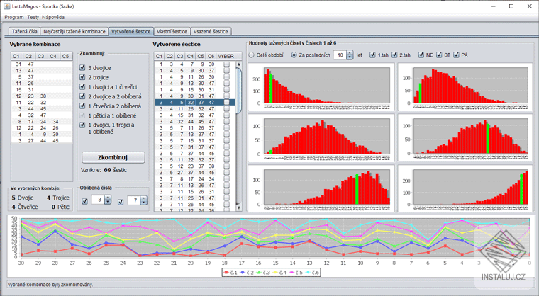Click the Zkombinuj button
The width and height of the screenshot is (539, 296).
[x=113, y=158]
